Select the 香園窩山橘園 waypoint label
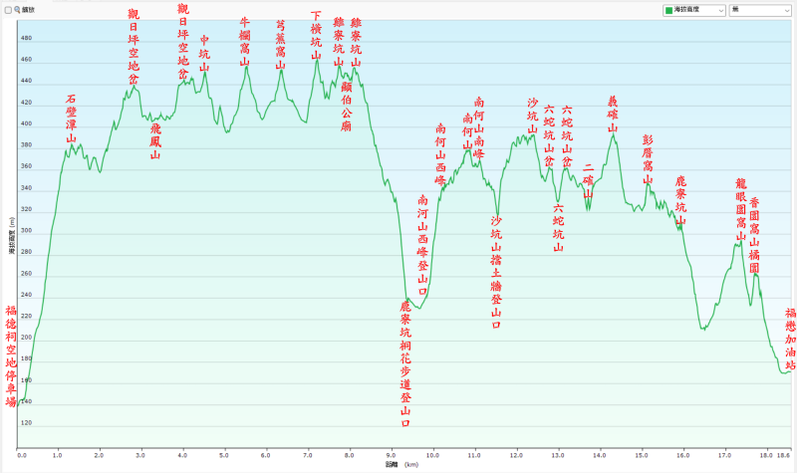 [754, 236]
